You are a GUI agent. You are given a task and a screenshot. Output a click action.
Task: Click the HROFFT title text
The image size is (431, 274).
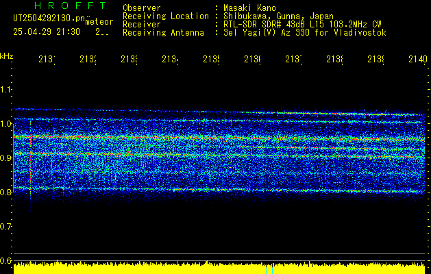click(70, 5)
